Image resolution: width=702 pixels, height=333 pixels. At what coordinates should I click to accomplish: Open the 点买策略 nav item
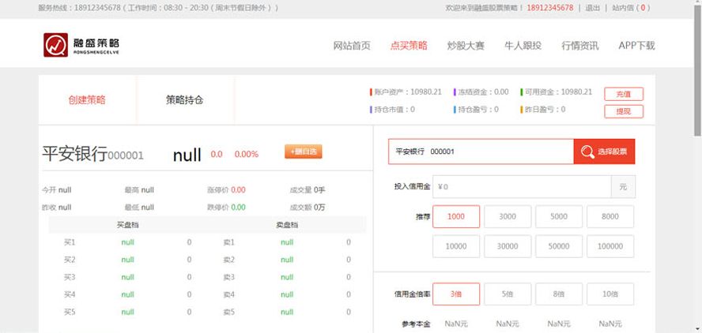pos(409,46)
